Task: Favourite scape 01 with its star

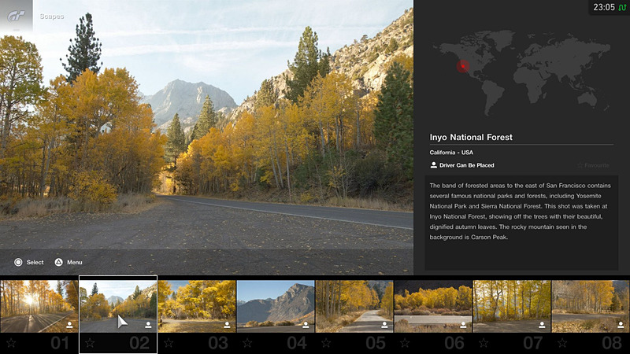Action: (11, 343)
